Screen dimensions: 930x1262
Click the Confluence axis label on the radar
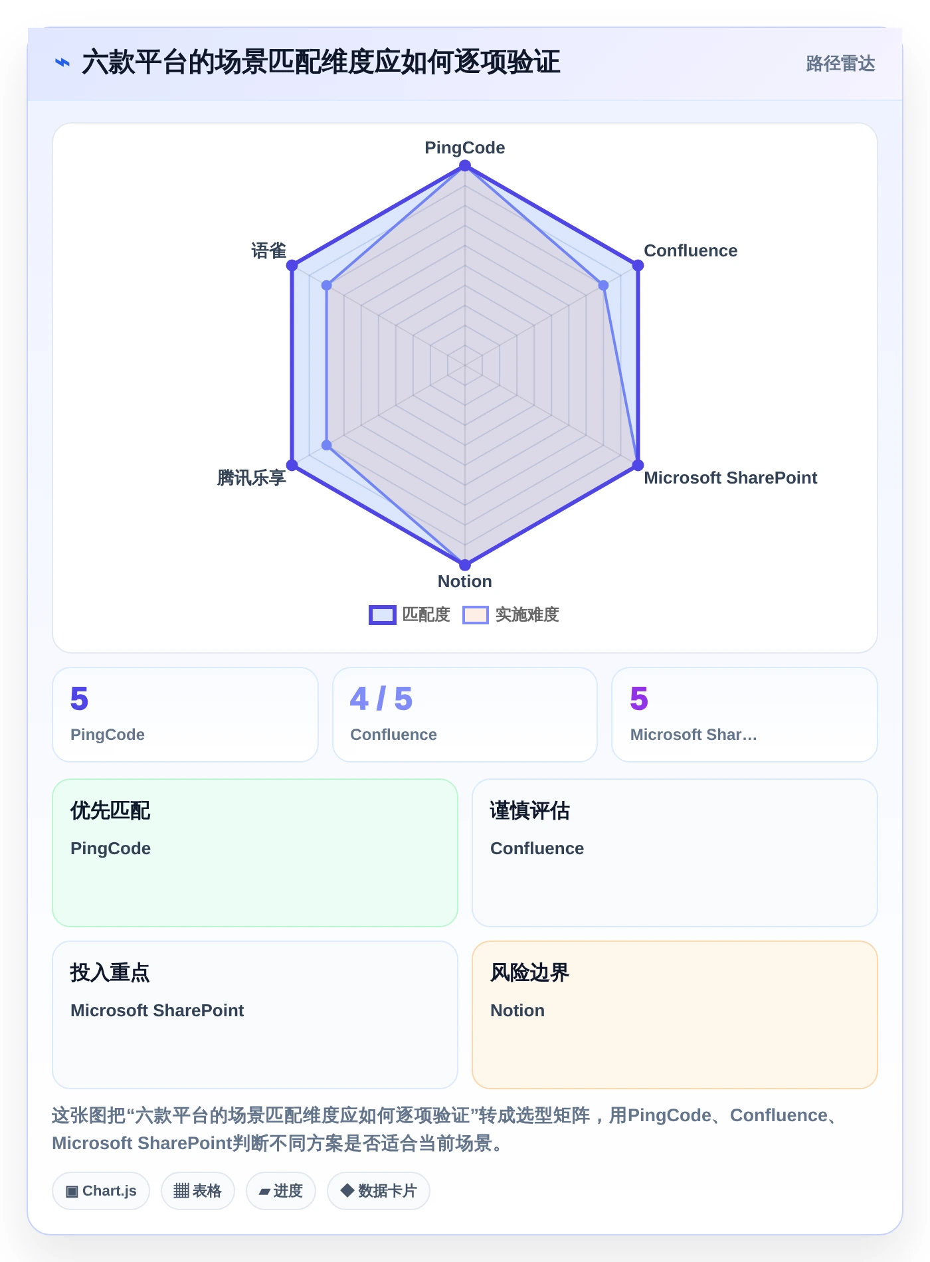tap(691, 250)
